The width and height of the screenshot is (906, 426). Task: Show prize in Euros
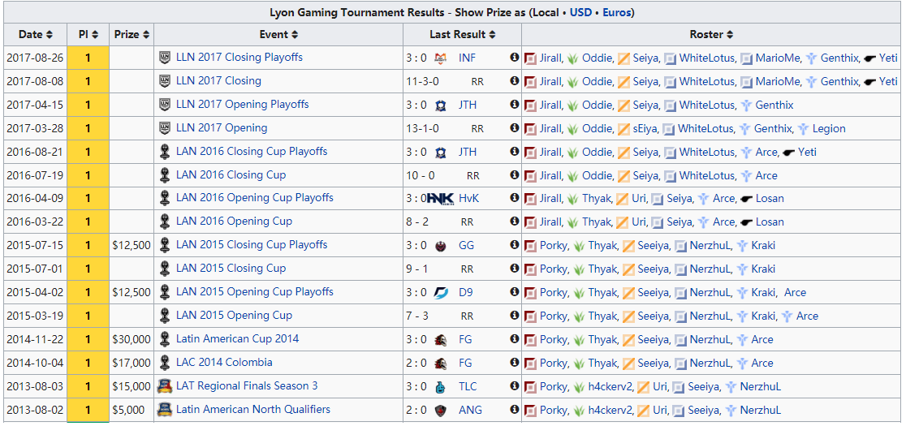(616, 12)
